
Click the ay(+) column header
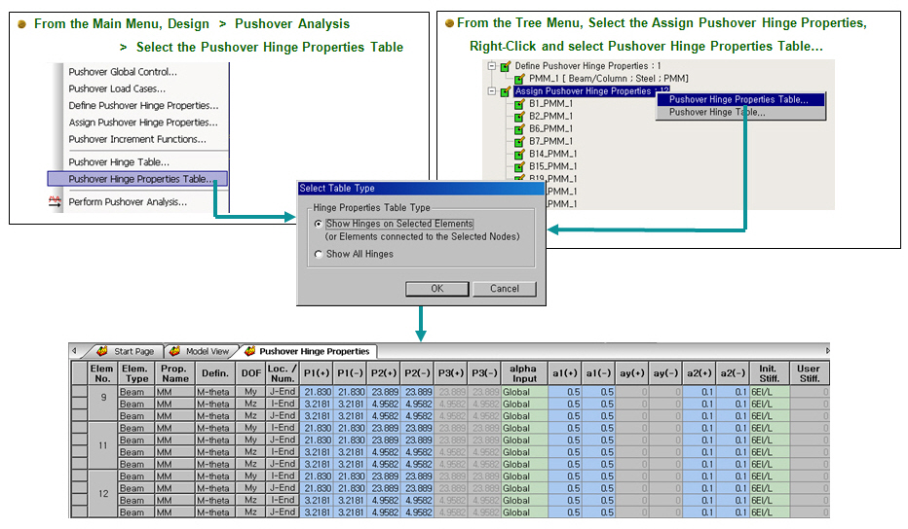[631, 373]
